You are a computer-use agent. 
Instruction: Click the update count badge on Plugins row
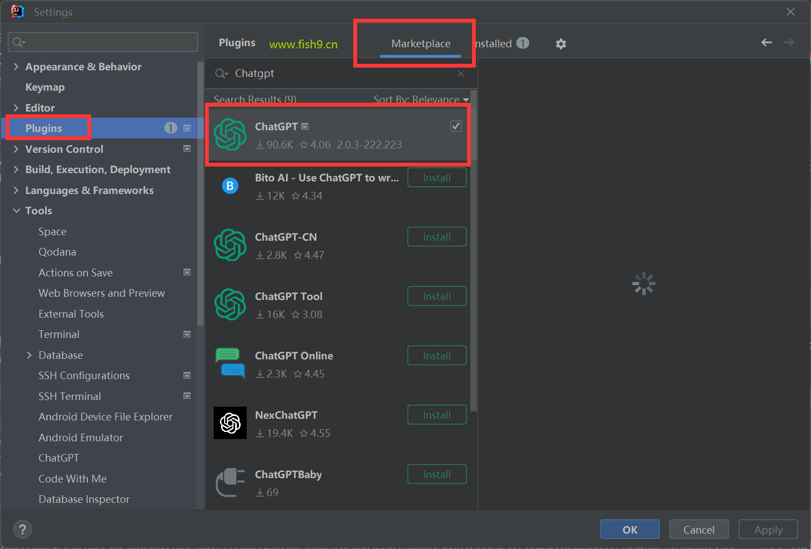[171, 128]
